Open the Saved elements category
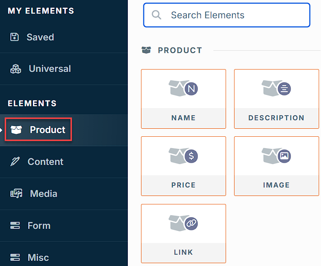Viewport: 321px width, 266px height. (64, 37)
